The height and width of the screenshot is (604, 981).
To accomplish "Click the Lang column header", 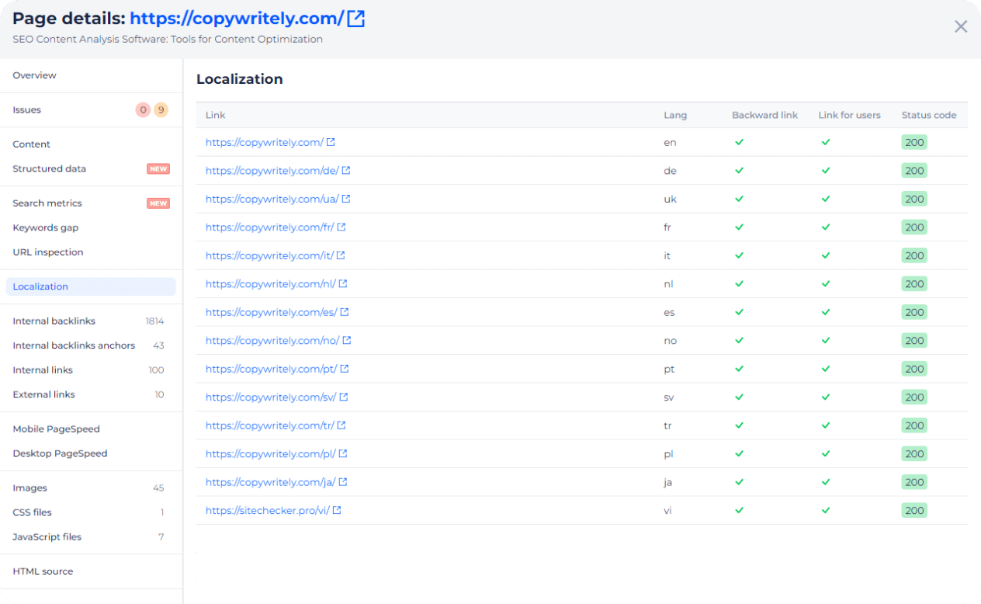I will (x=675, y=115).
